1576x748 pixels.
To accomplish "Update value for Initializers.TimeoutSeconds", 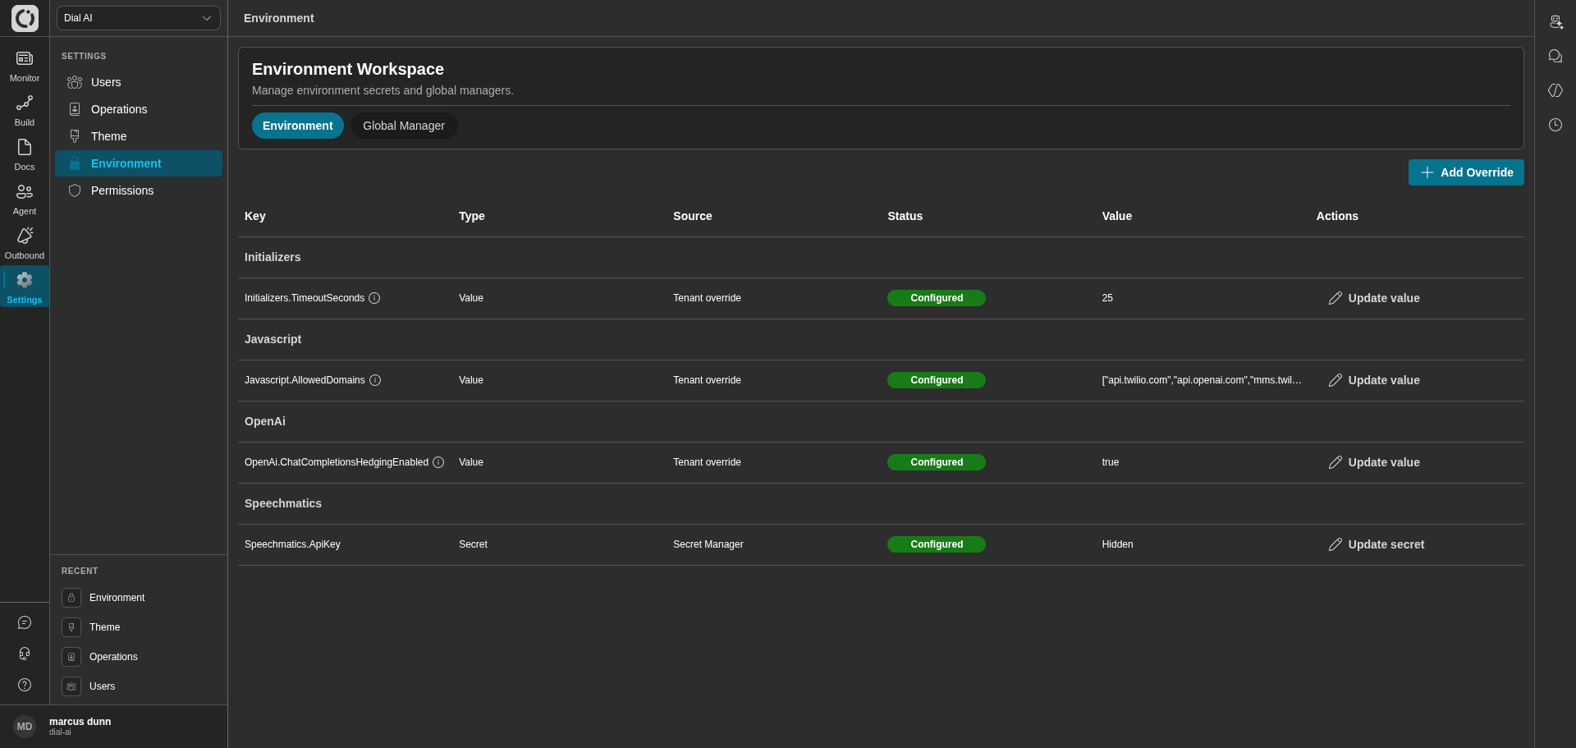I will (1374, 298).
